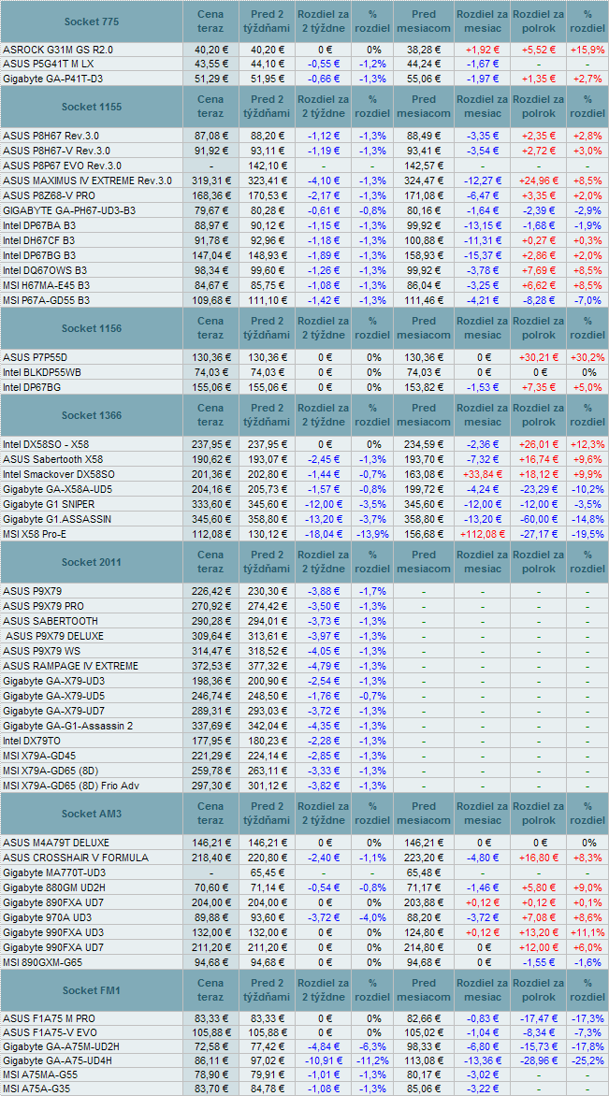
Task: Click Gigabyte GA-X79-UD3 product name
Action: pos(54,681)
